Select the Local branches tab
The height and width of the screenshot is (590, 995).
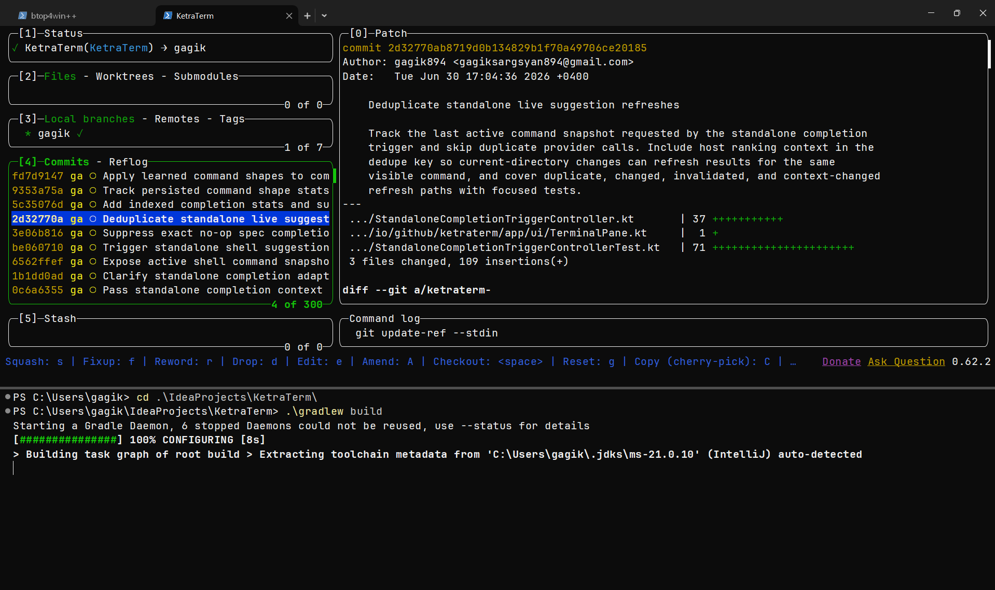89,119
